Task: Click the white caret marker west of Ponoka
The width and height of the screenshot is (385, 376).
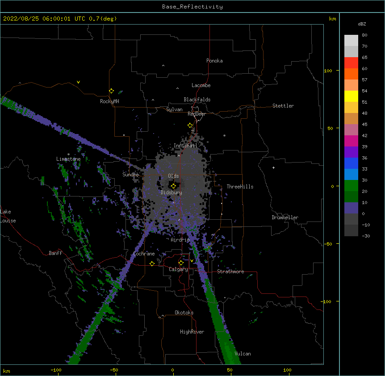Action: pos(163,66)
